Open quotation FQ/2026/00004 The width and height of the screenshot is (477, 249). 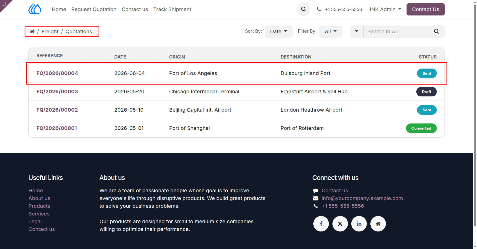pyautogui.click(x=57, y=73)
